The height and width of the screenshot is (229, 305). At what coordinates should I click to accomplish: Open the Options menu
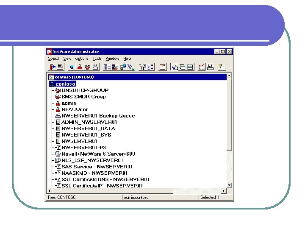(x=82, y=59)
